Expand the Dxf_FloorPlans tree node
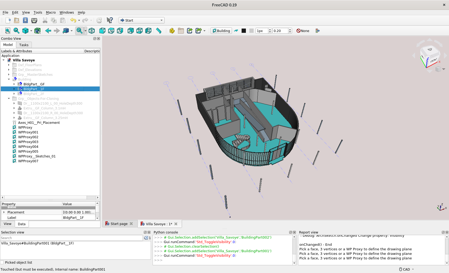This screenshot has width=449, height=273. coord(9,65)
